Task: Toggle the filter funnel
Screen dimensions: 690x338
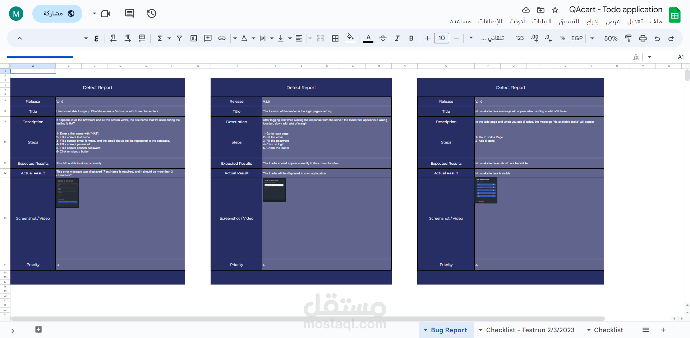Action: [179, 38]
